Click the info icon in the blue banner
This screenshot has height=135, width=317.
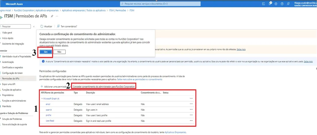click(43, 61)
